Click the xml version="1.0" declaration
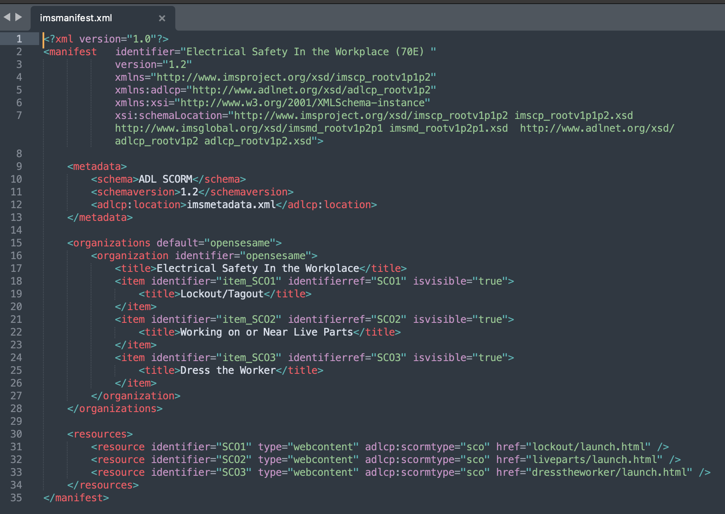725x514 pixels. coord(106,39)
